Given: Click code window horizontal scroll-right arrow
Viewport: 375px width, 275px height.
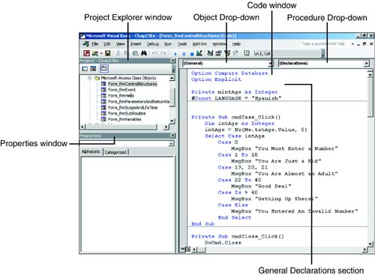Looking at the screenshot, I should [x=364, y=249].
